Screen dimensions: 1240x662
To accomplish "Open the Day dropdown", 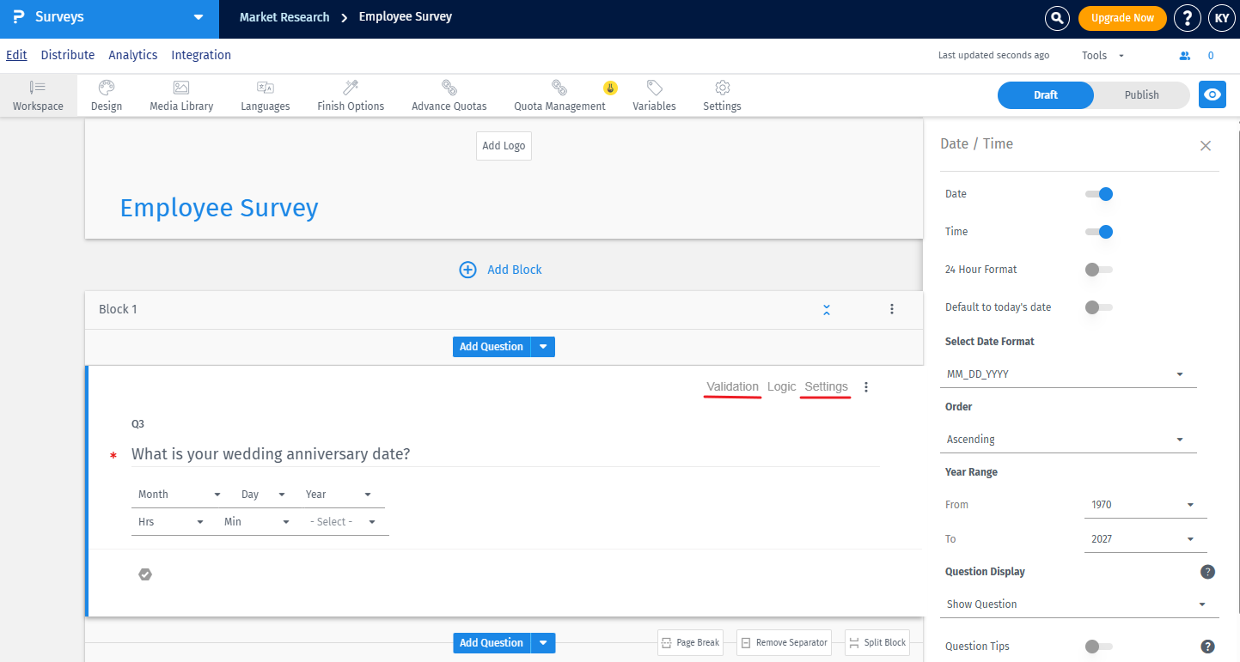I will [x=263, y=495].
